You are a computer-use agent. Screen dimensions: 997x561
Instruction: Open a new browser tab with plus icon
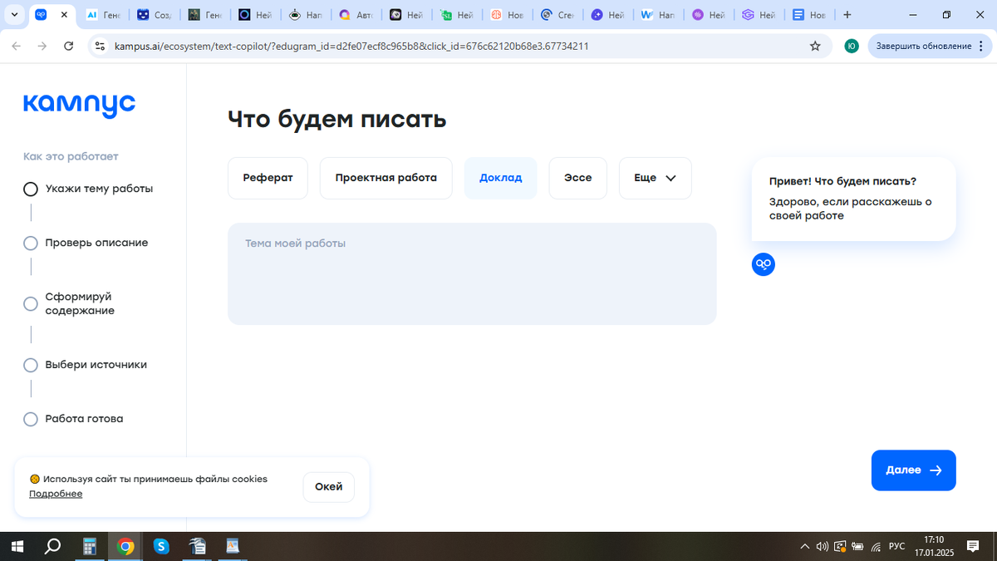coord(847,15)
